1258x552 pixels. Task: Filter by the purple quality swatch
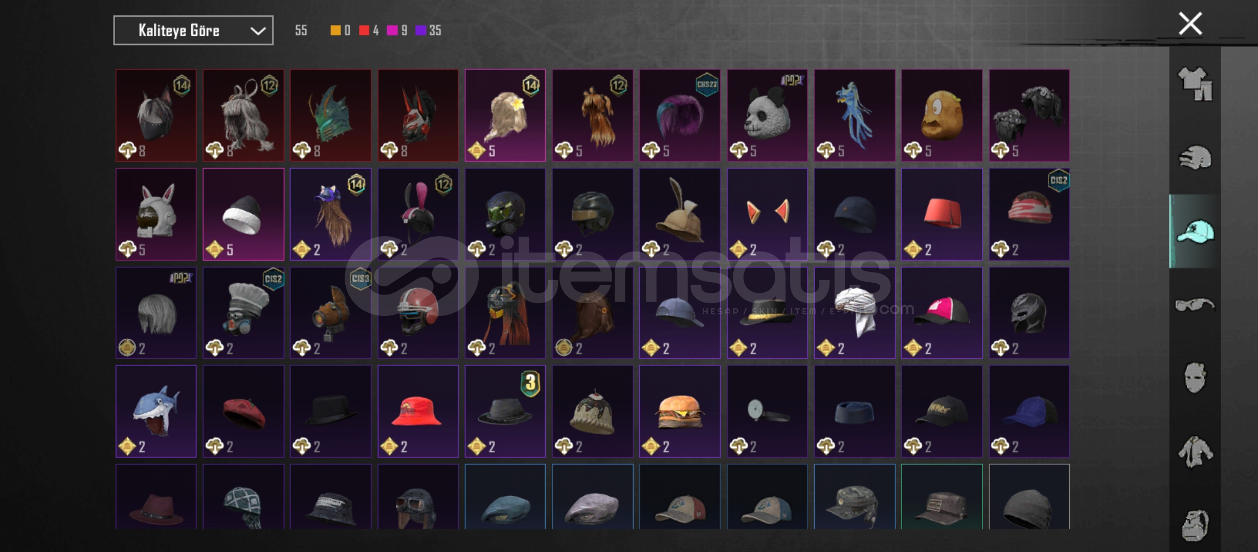pyautogui.click(x=421, y=31)
